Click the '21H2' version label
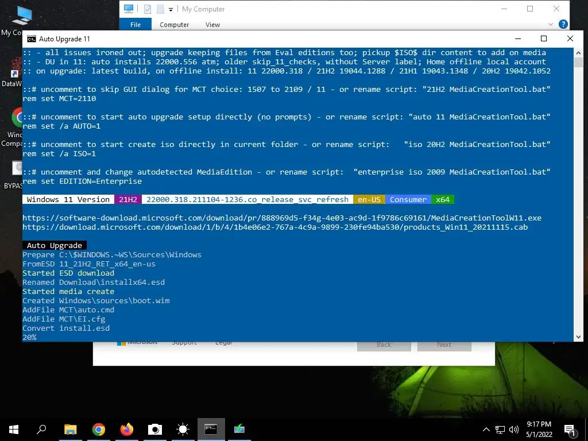The image size is (588, 441). (128, 199)
